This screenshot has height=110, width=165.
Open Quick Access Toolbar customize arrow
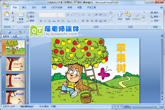click(x=24, y=32)
